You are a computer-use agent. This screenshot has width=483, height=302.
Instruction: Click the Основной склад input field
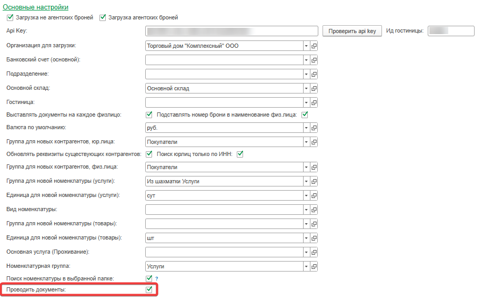(x=224, y=88)
